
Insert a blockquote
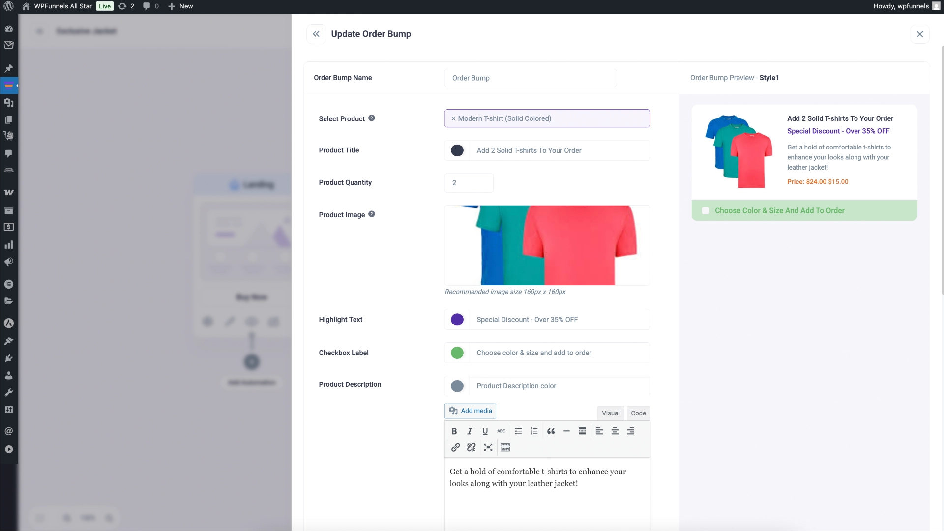tap(551, 431)
